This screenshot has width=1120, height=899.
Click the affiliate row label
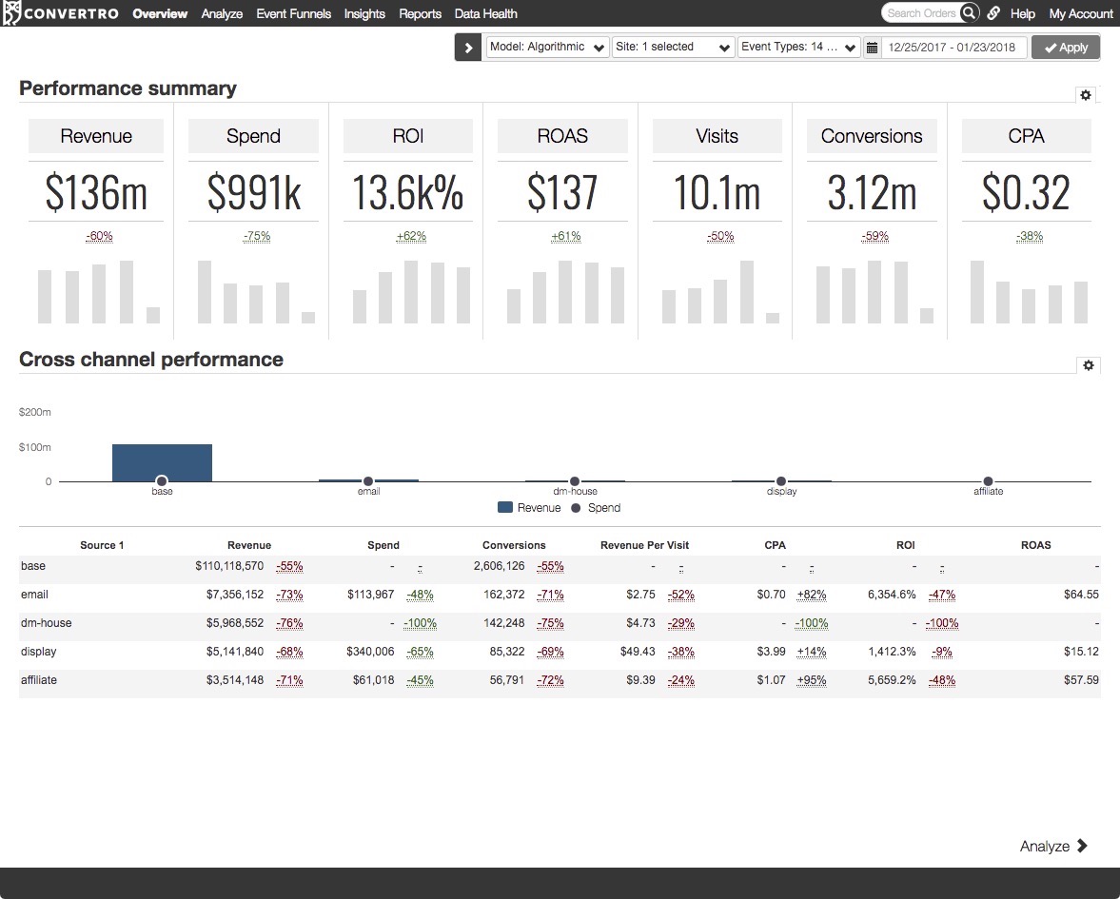39,680
